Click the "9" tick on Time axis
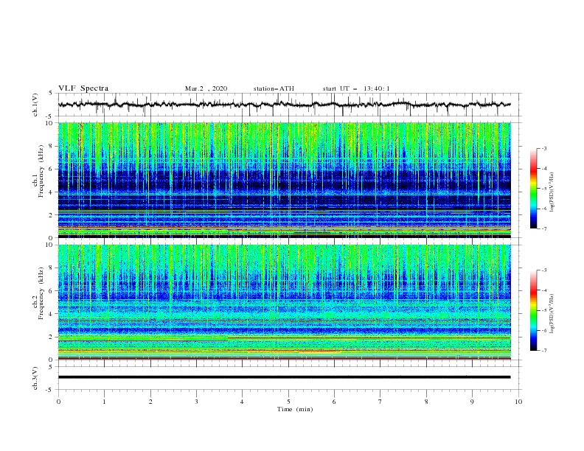 [x=472, y=402]
